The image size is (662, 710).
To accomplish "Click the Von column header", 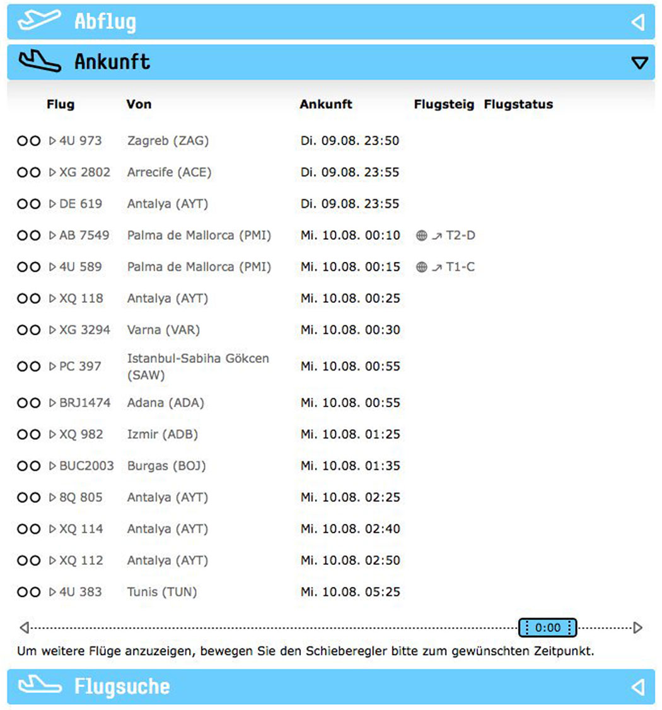I will [x=139, y=105].
